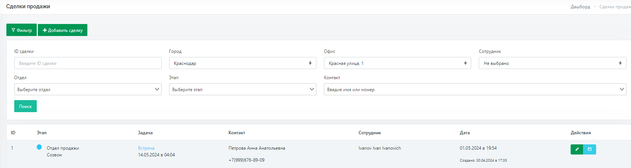
Task: Open the Встреча task link
Action: tap(146, 148)
